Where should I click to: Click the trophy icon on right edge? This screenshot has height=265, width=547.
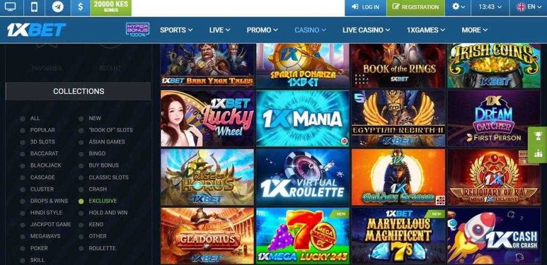click(x=538, y=135)
